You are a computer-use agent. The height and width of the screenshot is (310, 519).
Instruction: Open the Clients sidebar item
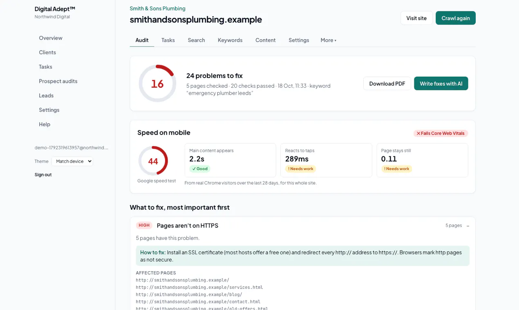point(47,52)
